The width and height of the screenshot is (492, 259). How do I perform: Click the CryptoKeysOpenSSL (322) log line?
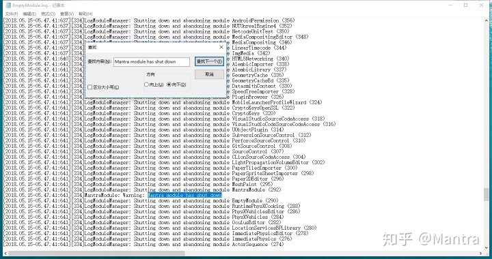tap(149, 108)
